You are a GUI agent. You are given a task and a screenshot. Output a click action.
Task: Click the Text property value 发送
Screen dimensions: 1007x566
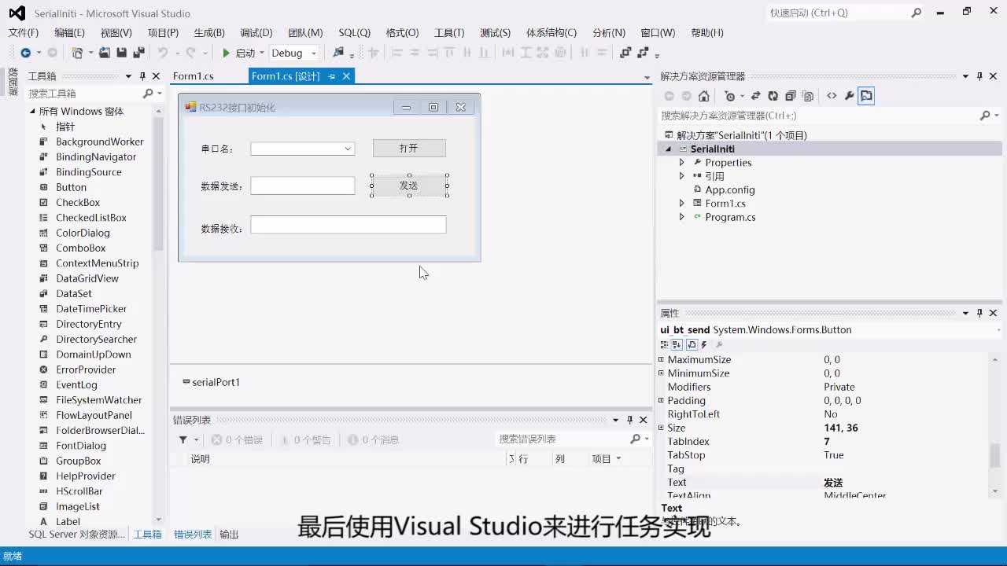(833, 483)
